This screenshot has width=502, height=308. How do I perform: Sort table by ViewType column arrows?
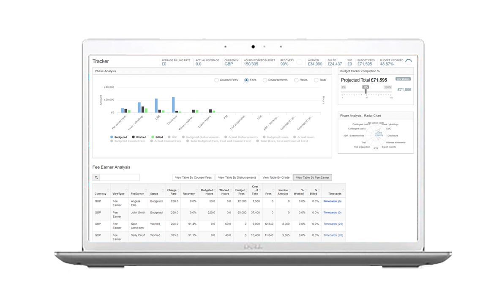(x=126, y=191)
